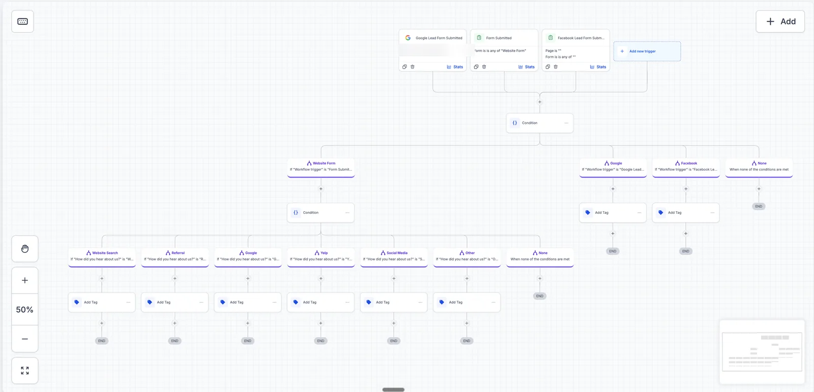
Task: Open the keyboard shortcuts icon
Action: tap(22, 21)
